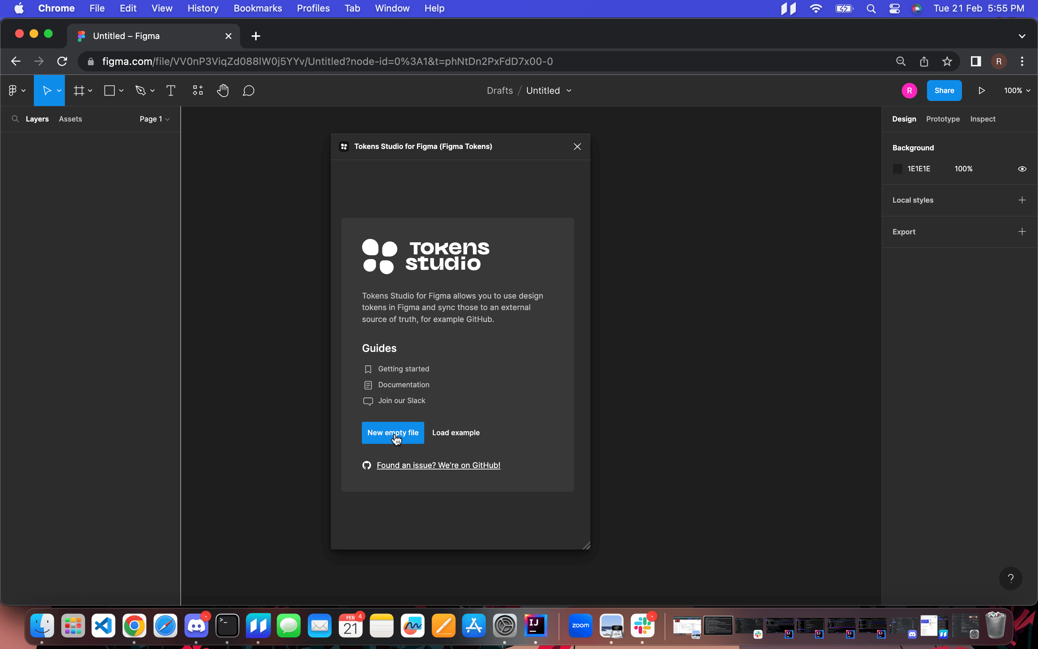Edit the background 100% opacity value
This screenshot has height=649, width=1038.
(963, 169)
